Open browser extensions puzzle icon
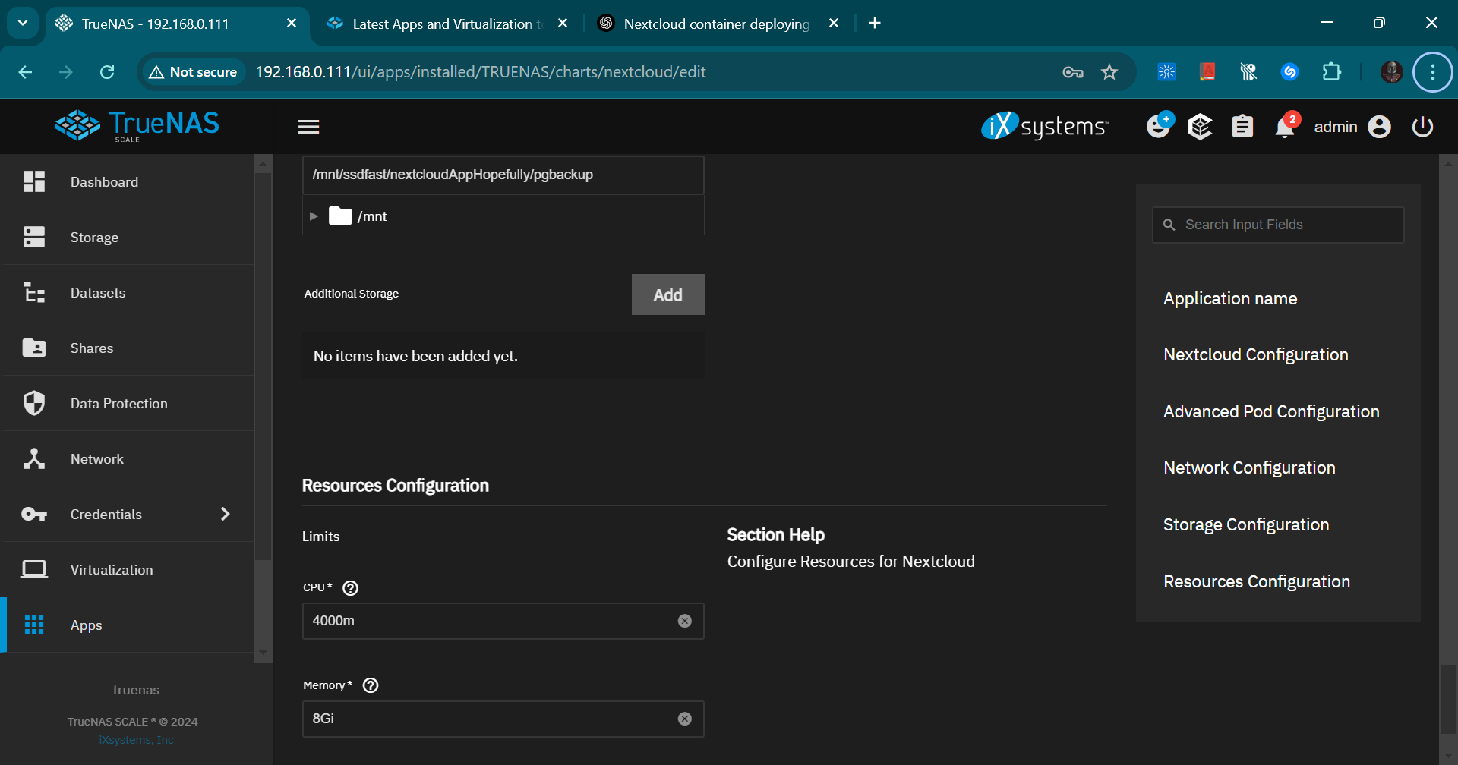Screen dimensions: 1458x765 click(x=1332, y=72)
